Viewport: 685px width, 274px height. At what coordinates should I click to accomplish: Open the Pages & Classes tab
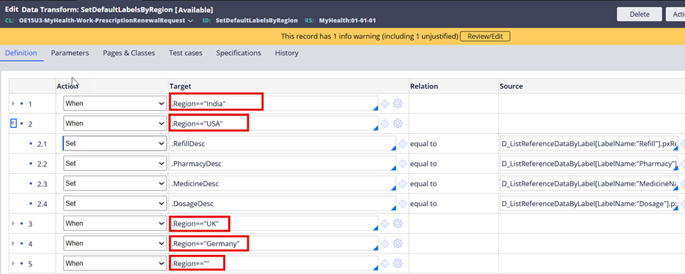(x=129, y=53)
